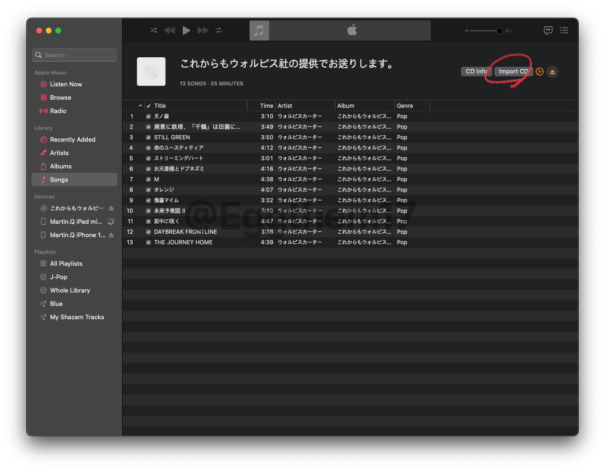Eject the Martin.Q iPhone device

[111, 235]
